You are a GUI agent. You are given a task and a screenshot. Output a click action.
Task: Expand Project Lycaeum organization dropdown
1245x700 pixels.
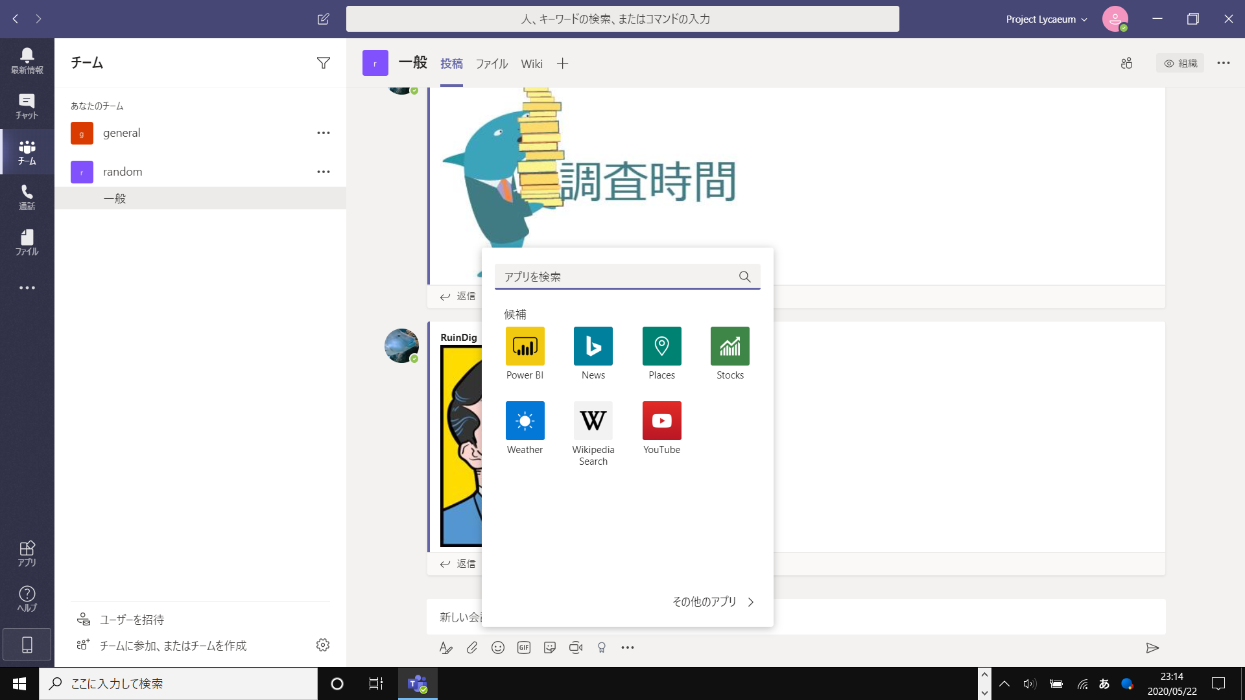click(x=1046, y=19)
